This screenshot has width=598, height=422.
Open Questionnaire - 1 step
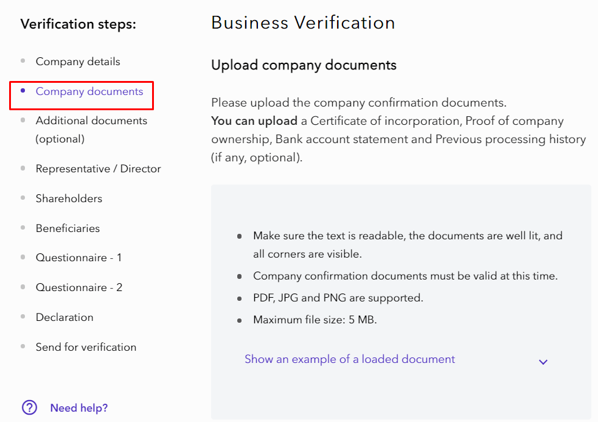pos(78,258)
